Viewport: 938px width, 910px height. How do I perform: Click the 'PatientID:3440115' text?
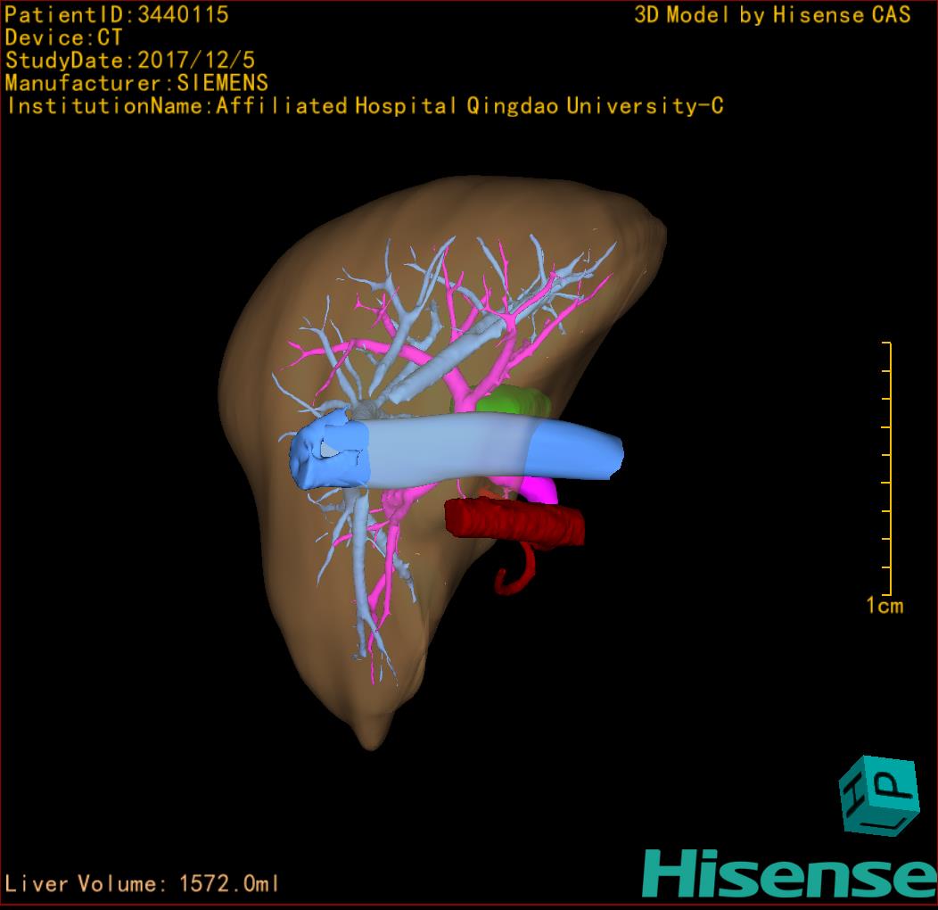coord(117,15)
